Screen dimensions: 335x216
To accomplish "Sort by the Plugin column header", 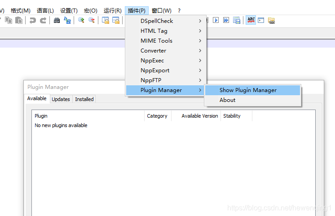I will (88, 116).
